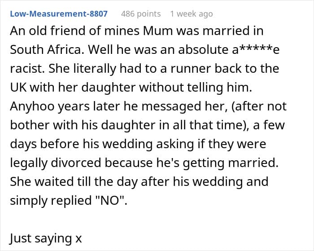Click the word "racist" in the comment

click(25, 69)
